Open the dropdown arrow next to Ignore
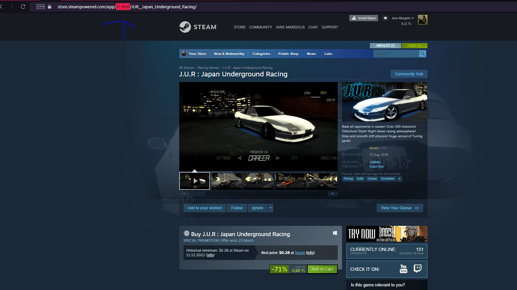This screenshot has height=290, width=517. 270,208
